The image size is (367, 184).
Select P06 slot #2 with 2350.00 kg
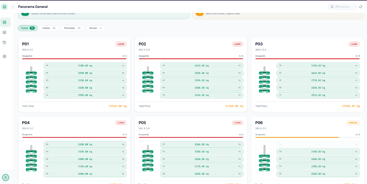tap(318, 166)
